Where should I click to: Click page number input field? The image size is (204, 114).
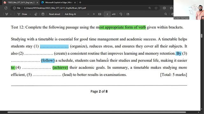[107, 14]
